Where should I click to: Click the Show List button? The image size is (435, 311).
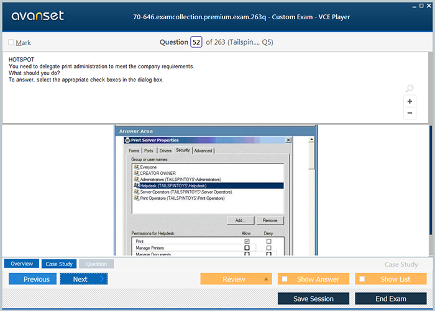[391, 279]
